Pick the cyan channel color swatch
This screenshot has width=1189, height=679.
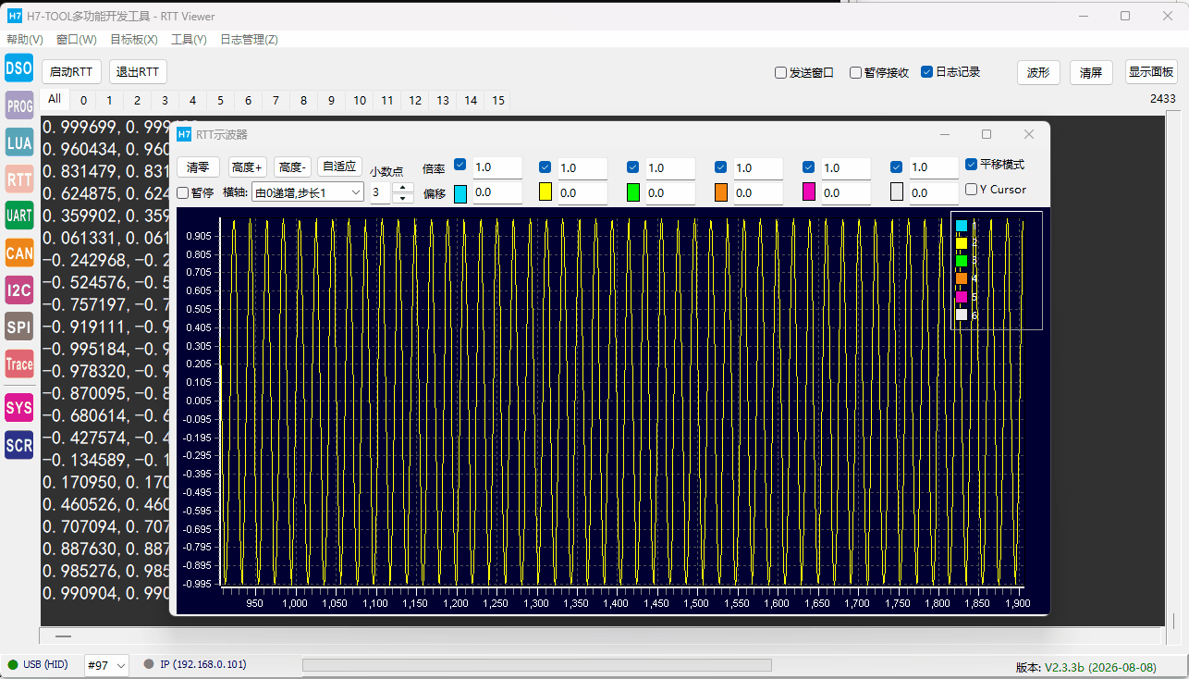[460, 192]
